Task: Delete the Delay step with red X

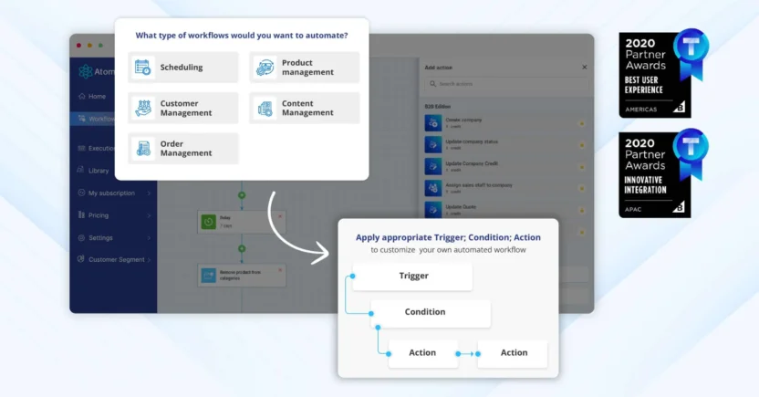Action: point(280,216)
